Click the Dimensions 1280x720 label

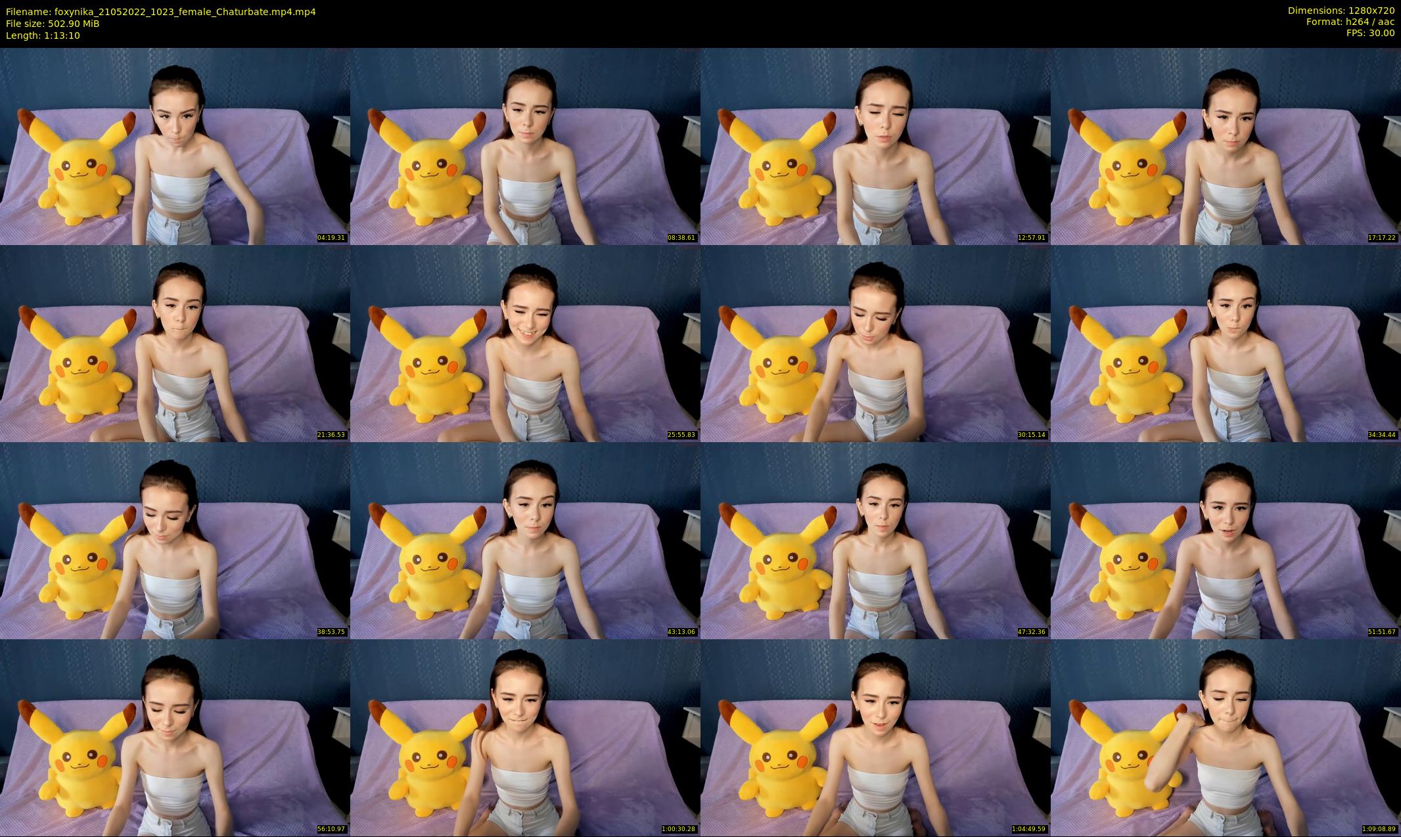1341,11
